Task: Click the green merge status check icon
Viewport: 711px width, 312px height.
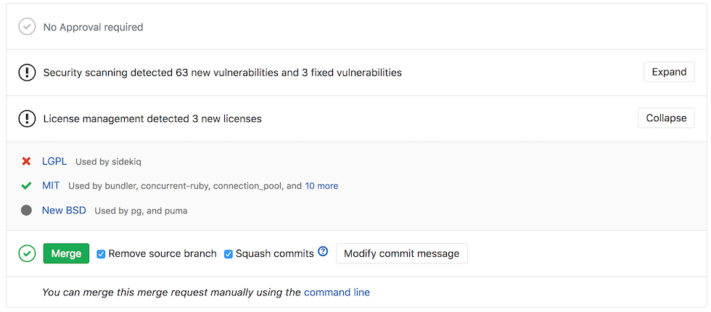Action: click(27, 253)
